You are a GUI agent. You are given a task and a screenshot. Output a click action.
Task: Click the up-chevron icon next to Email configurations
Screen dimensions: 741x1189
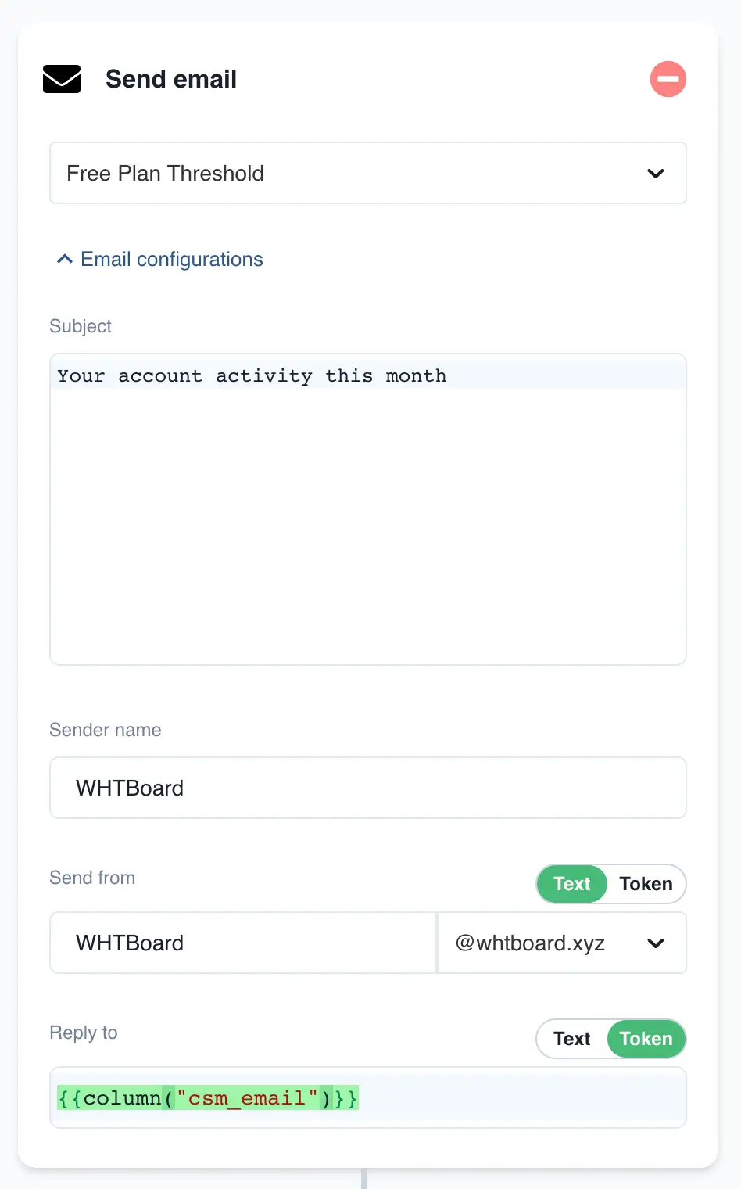coord(65,259)
